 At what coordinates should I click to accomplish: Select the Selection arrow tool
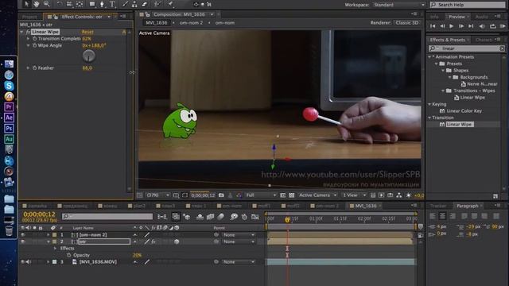pos(26,4)
